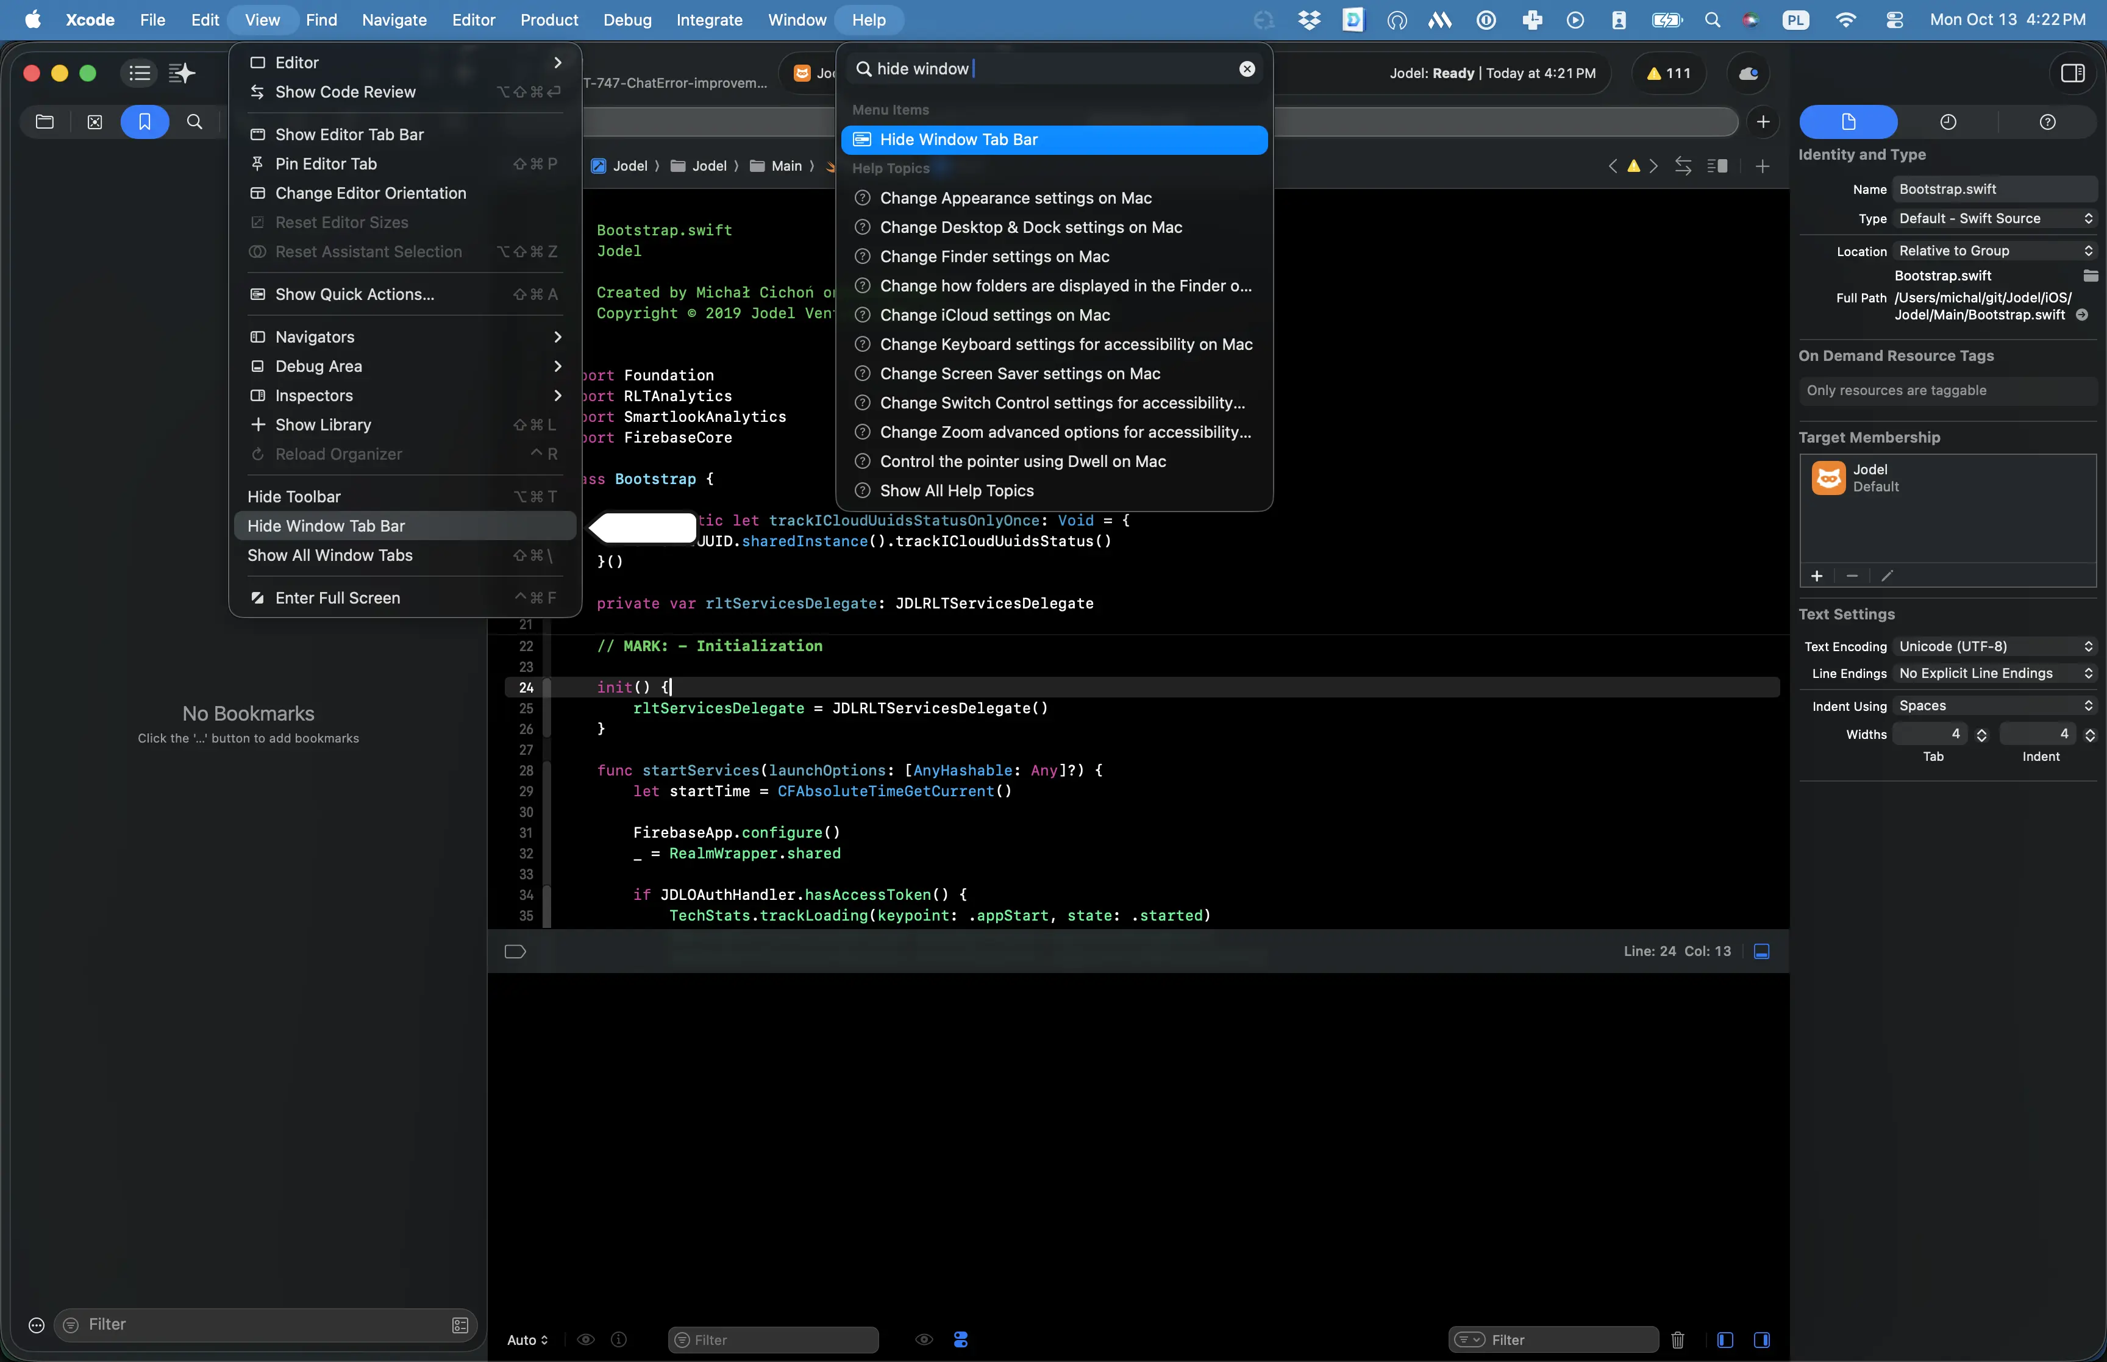Select Hide Window Tab Bar menu item
The width and height of the screenshot is (2107, 1362).
point(326,526)
